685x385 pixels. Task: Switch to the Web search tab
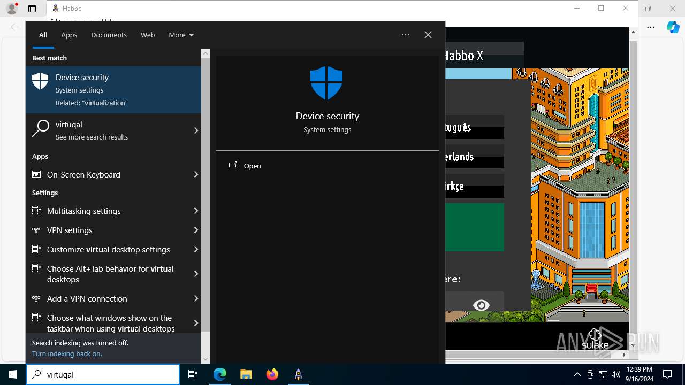[x=148, y=35]
